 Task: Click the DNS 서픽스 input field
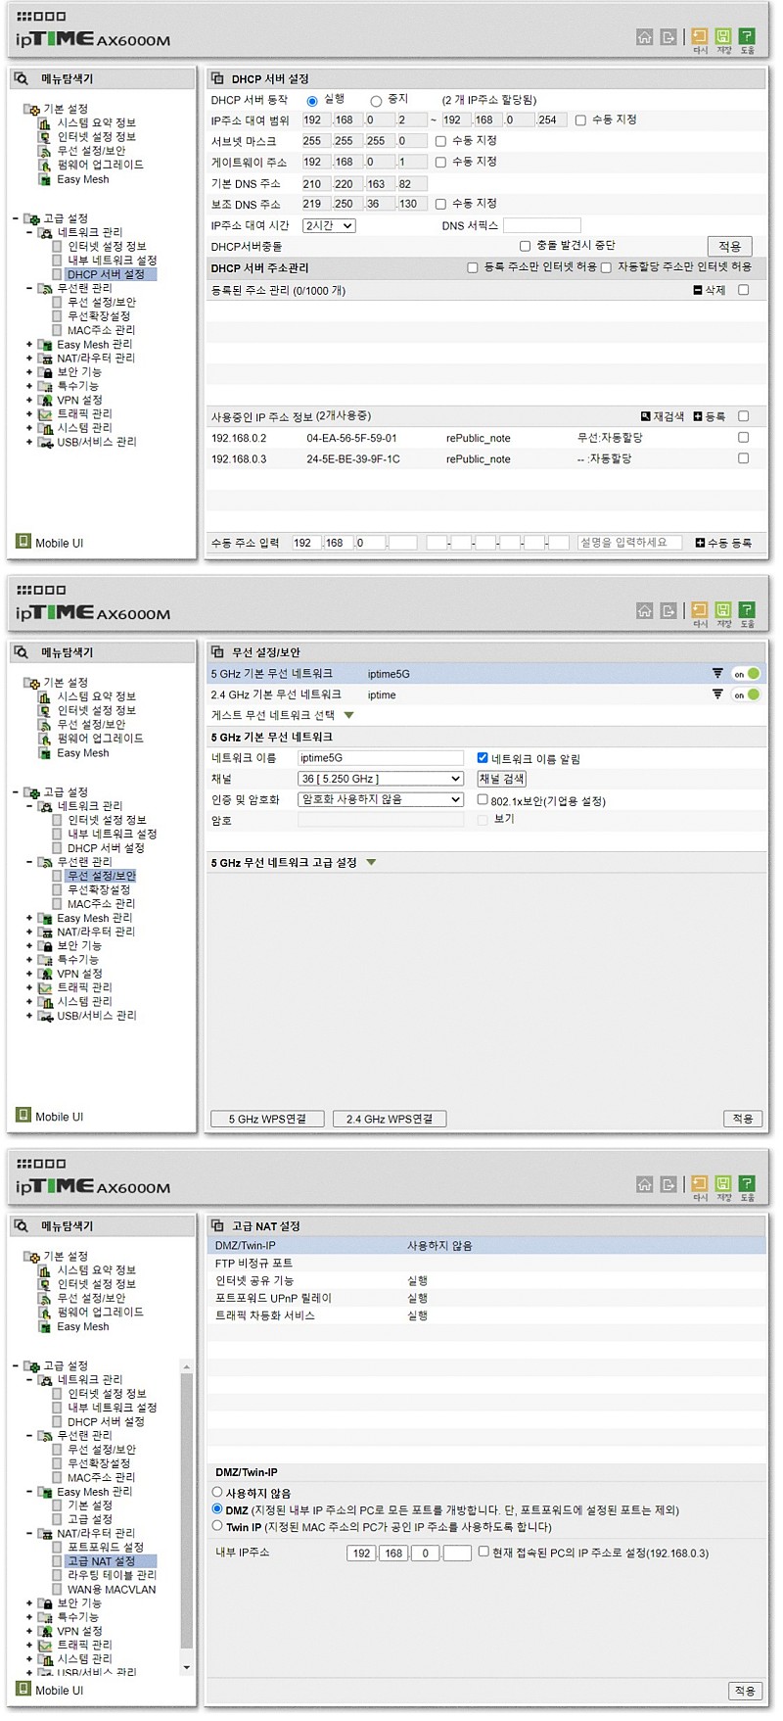tap(541, 225)
